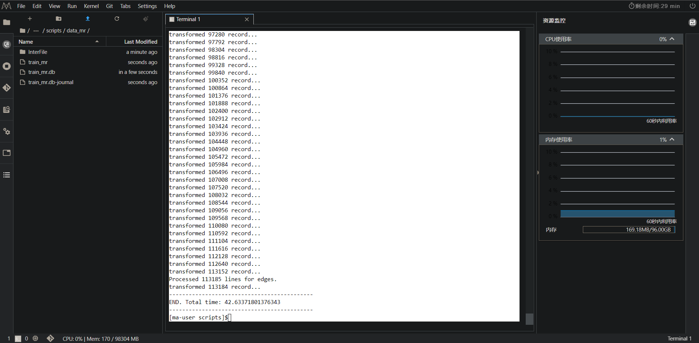
Task: Click the CPU and Mem status text
Action: point(100,339)
